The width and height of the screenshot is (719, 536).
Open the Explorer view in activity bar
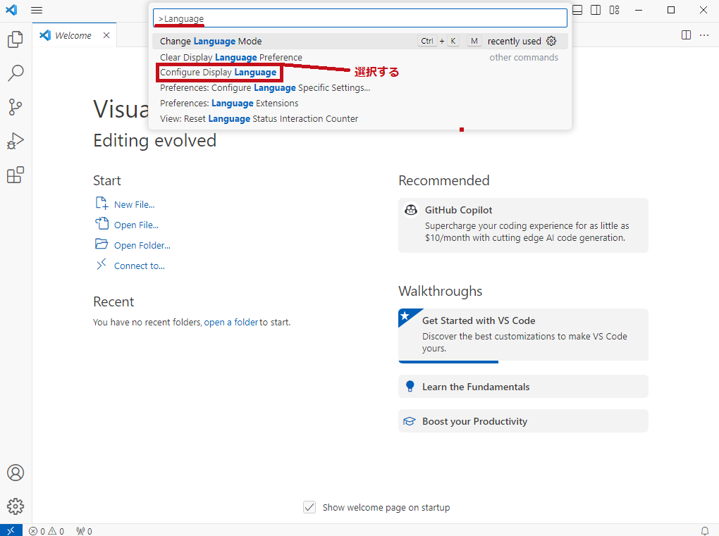click(16, 39)
